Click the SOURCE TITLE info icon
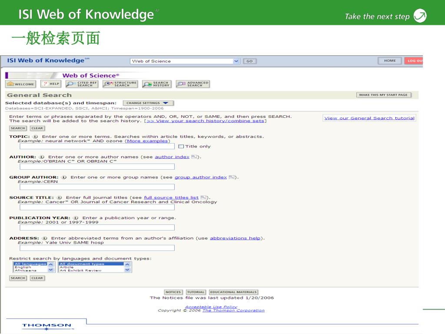This screenshot has width=445, height=334. point(59,197)
